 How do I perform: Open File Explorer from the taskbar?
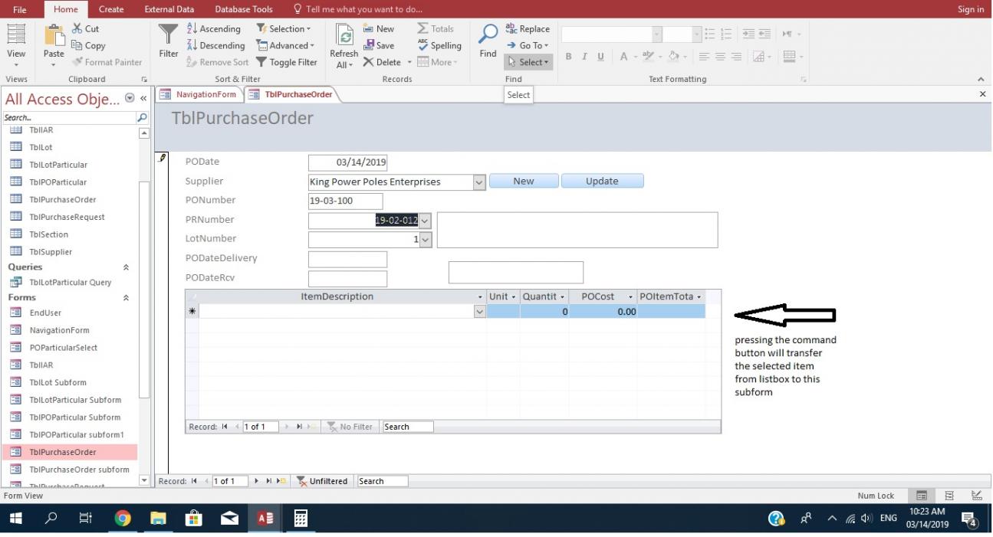coord(158,519)
